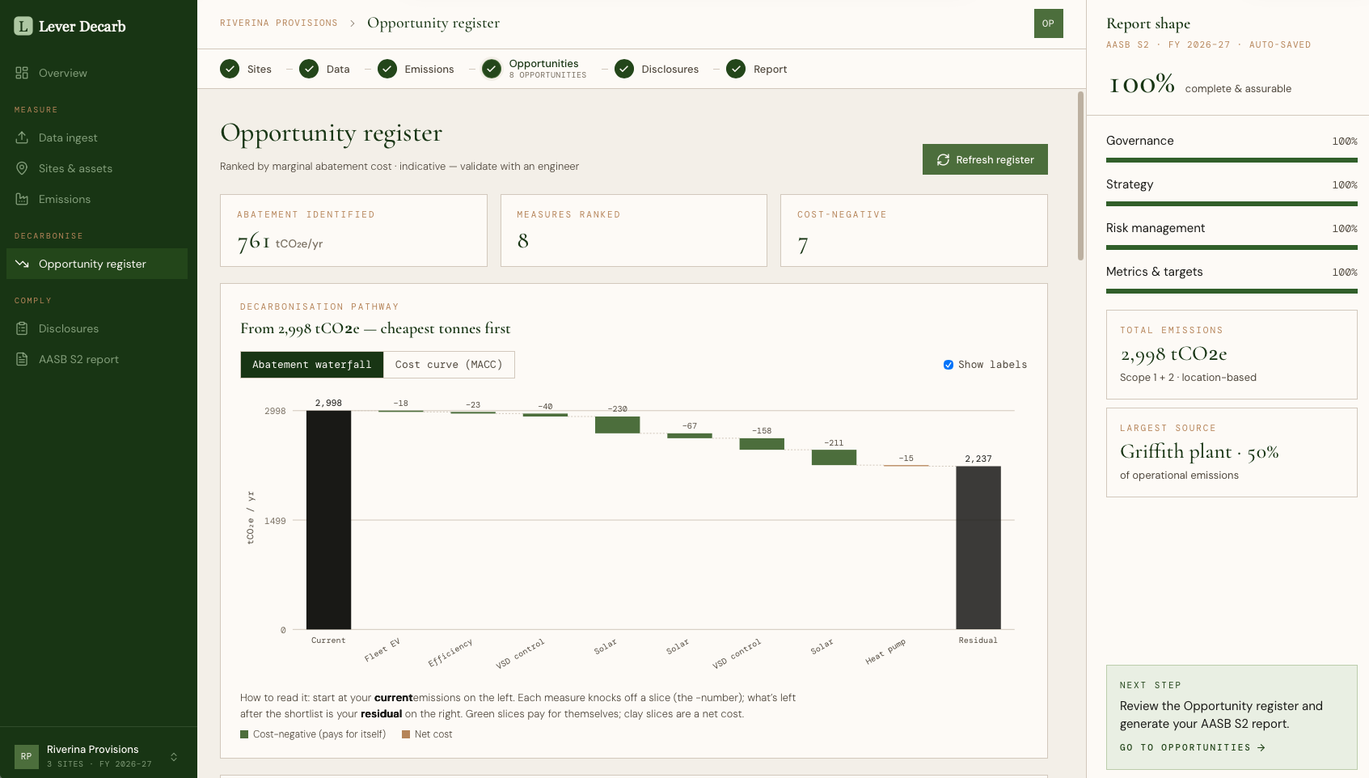The image size is (1369, 778).
Task: Go to the Sites step
Action: pos(246,69)
